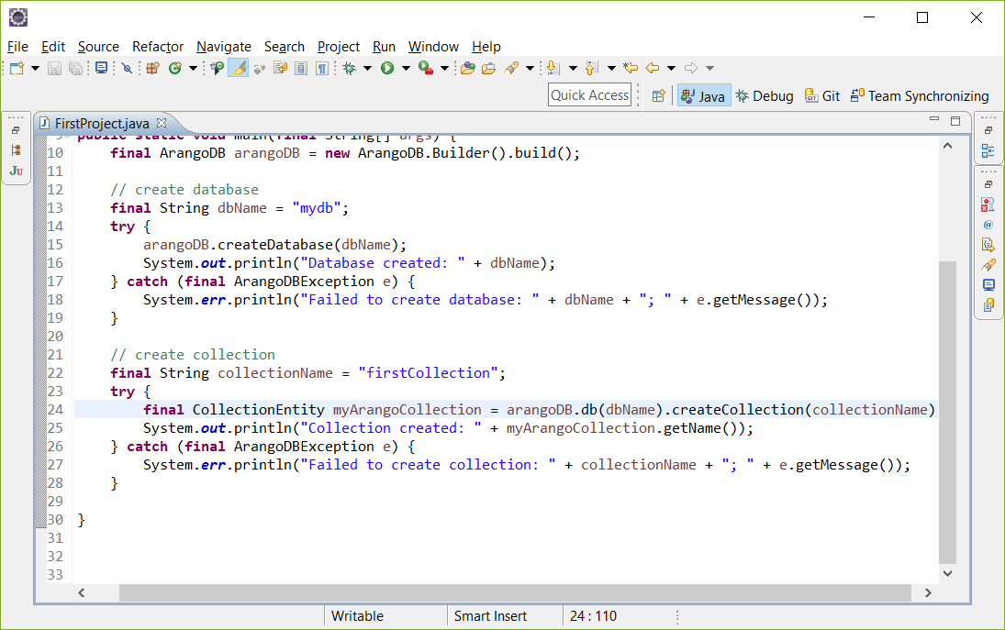Screen dimensions: 1005x630
Task: Toggle Mark Occurrences highlighter button
Action: pos(239,68)
